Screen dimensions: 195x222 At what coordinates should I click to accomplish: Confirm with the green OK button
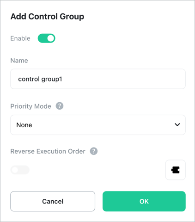(x=144, y=201)
